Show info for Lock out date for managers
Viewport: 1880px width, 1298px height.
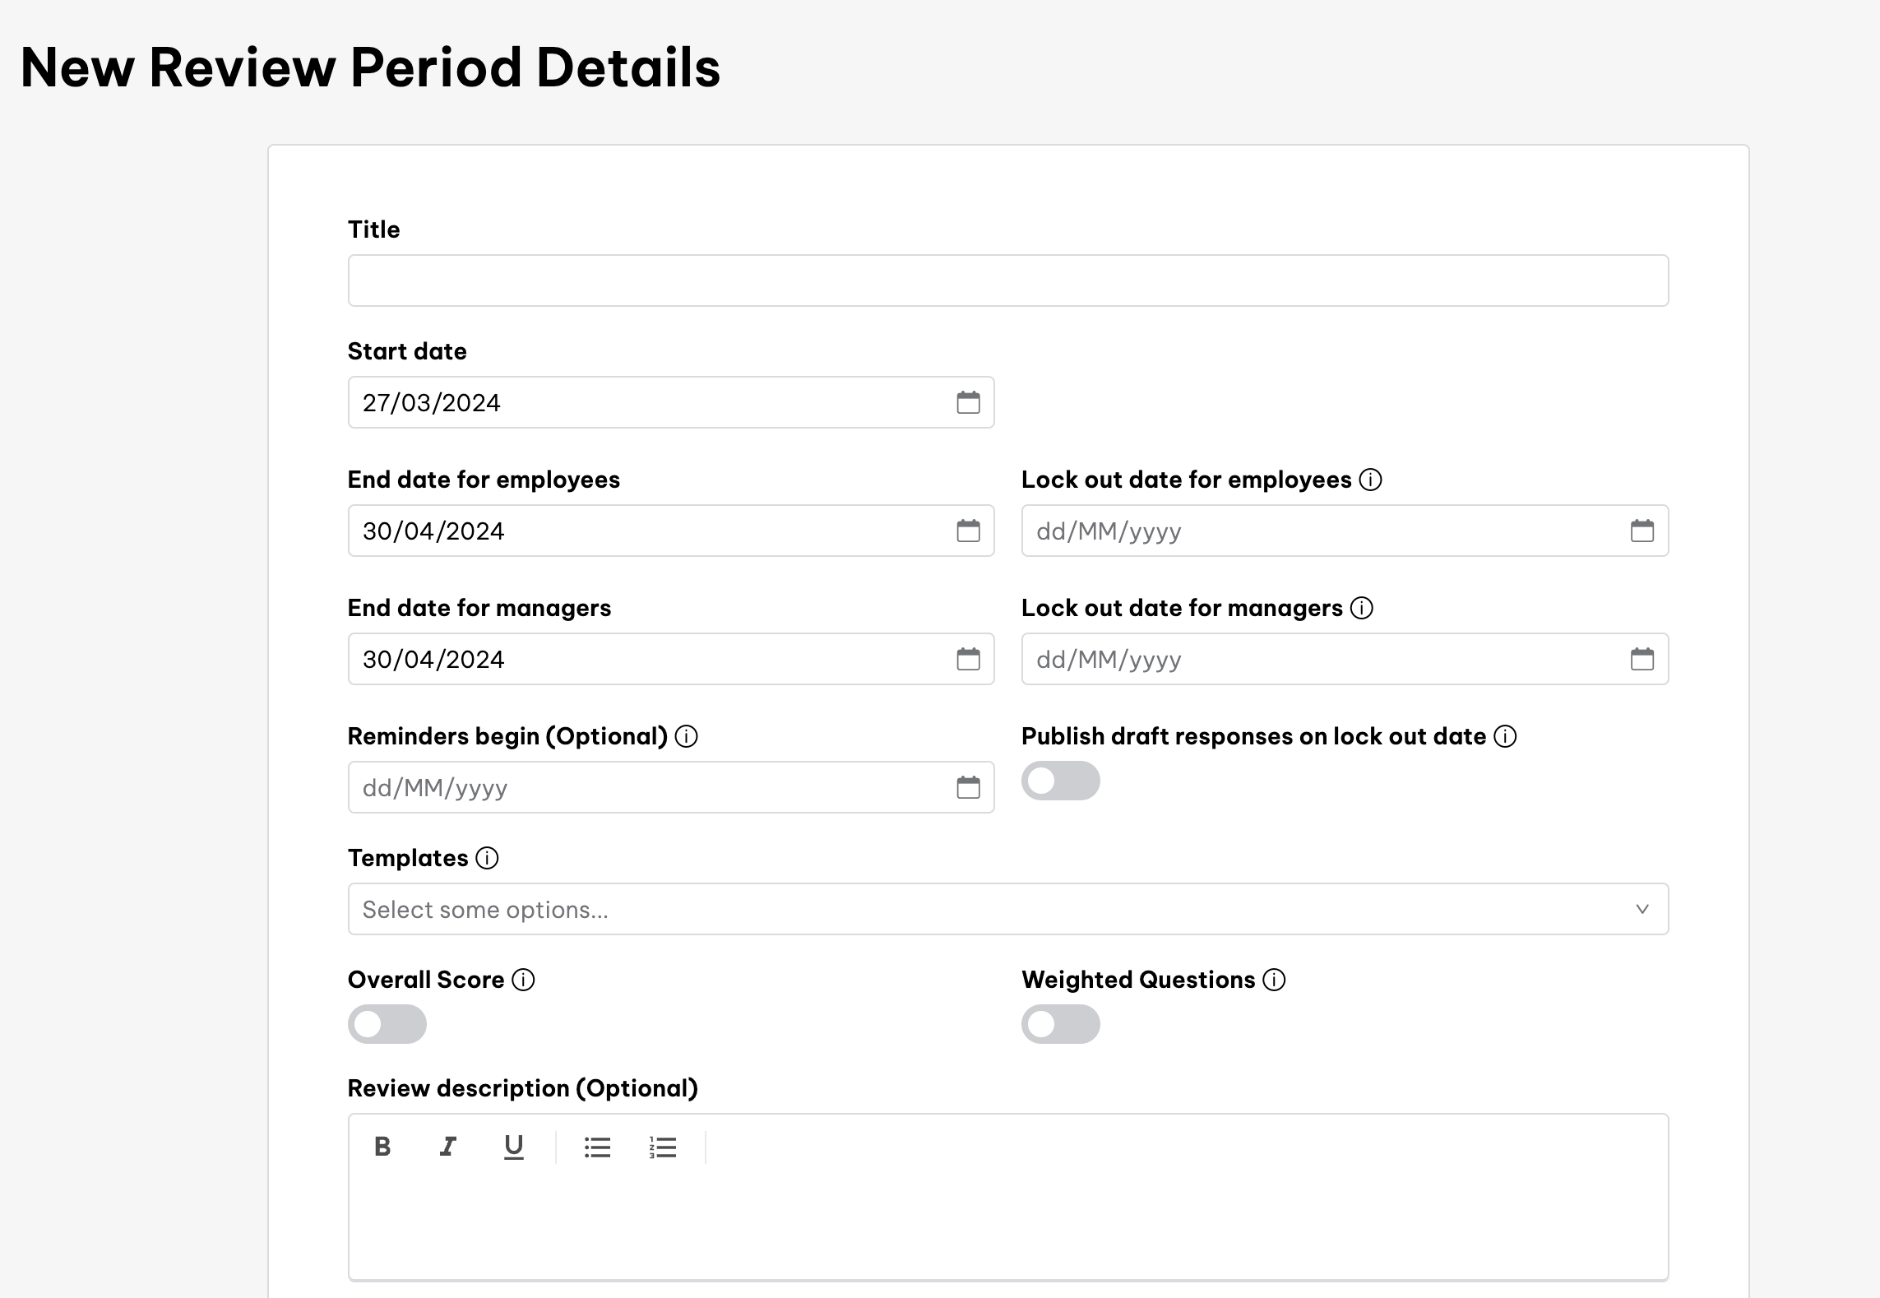tap(1362, 608)
